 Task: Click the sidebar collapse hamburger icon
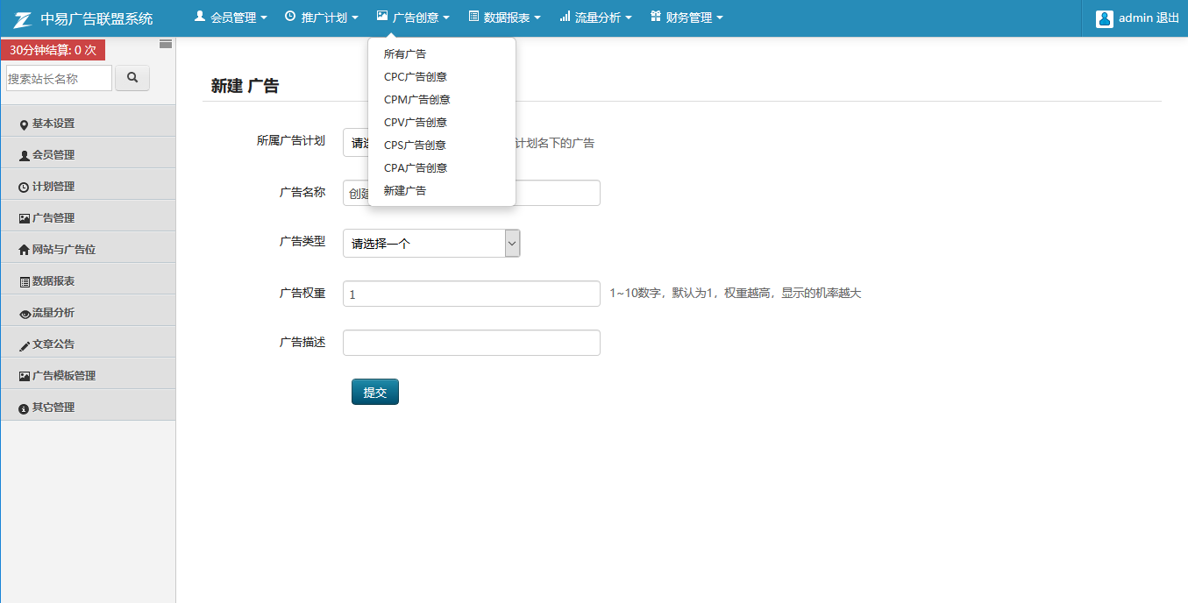[166, 44]
